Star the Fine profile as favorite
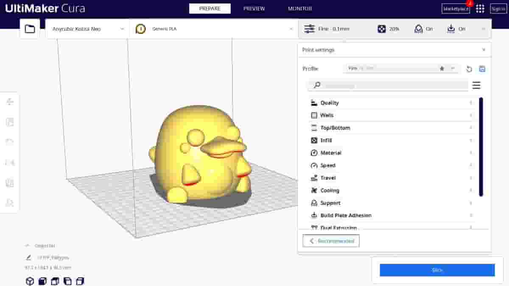Screen dimensions: 509x286 [x=442, y=68]
